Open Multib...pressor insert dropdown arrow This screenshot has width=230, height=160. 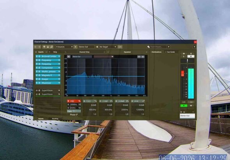(x=59, y=71)
